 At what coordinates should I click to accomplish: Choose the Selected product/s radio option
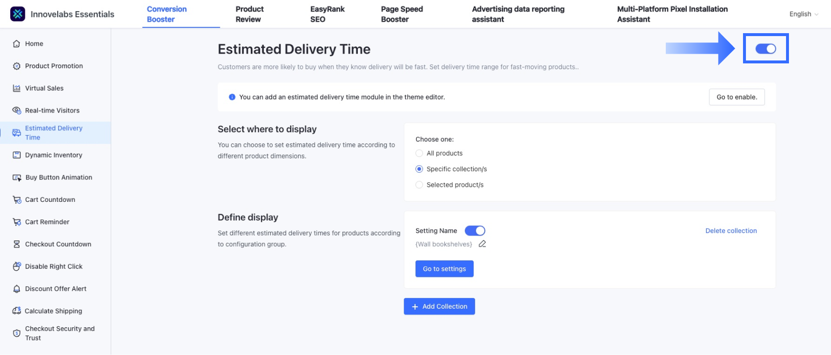tap(419, 185)
